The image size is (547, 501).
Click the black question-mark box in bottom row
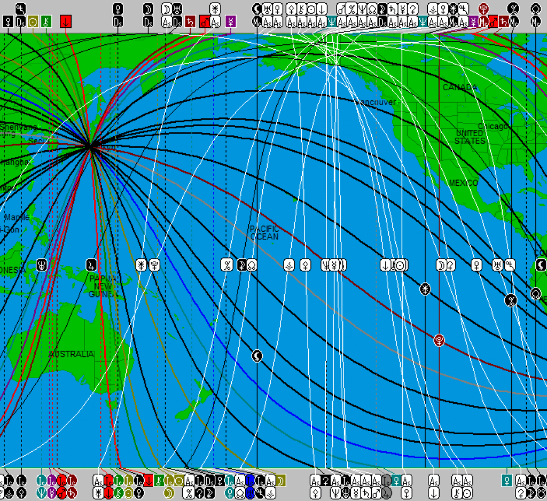coord(325,480)
